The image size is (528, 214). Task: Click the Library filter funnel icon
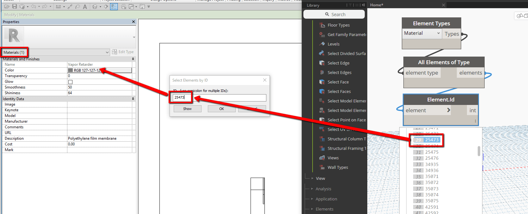(x=350, y=5)
